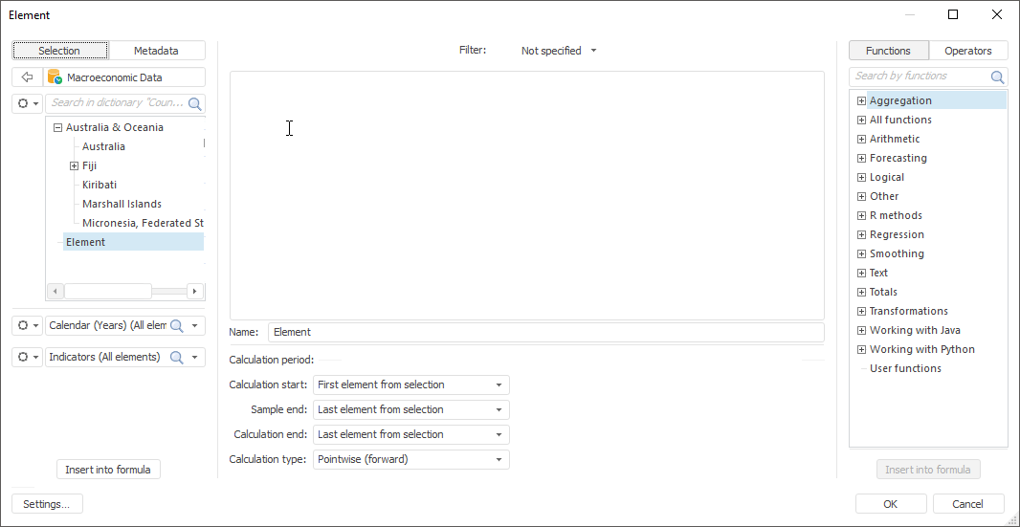
Task: Open the Calendar (Years) dropdown arrow
Action: [194, 325]
